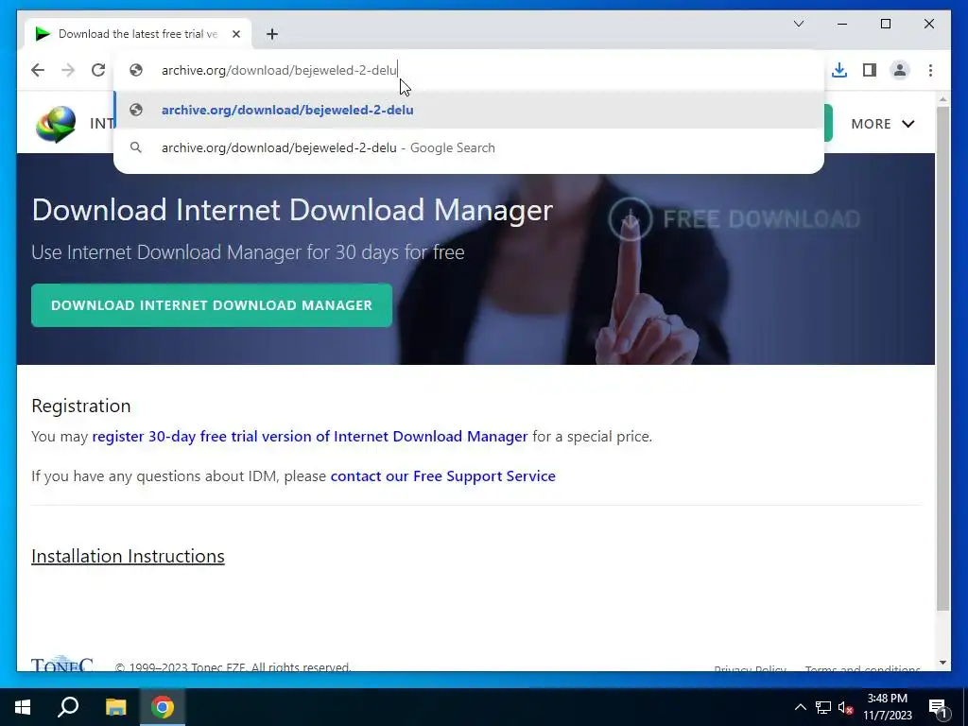Toggle the Chrome side panel icon
968x726 pixels.
[870, 70]
